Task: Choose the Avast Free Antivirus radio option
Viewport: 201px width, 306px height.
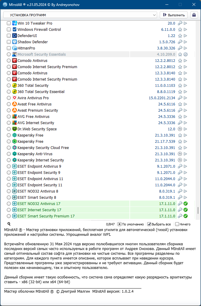Action: 9,104
